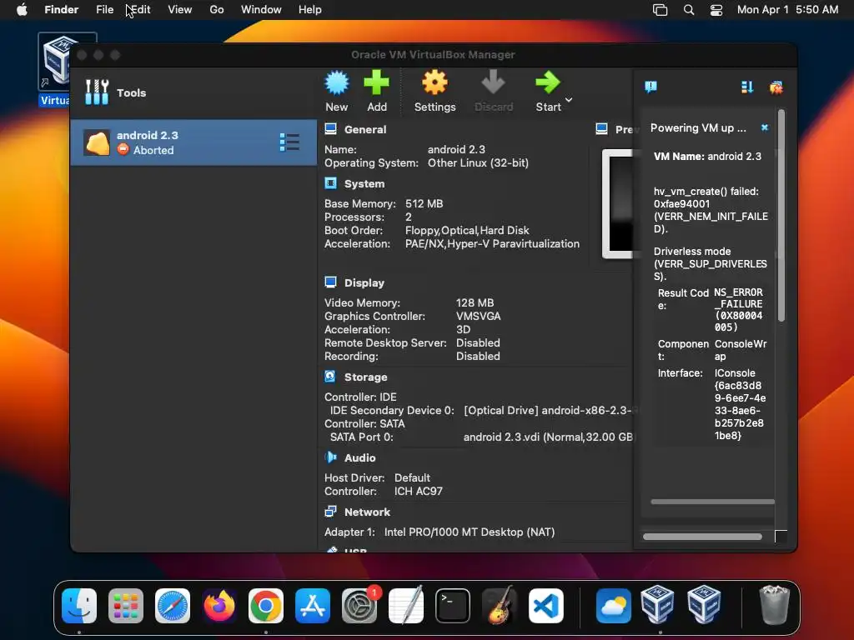
Task: Open Settings via the orange gear icon
Action: pyautogui.click(x=435, y=82)
